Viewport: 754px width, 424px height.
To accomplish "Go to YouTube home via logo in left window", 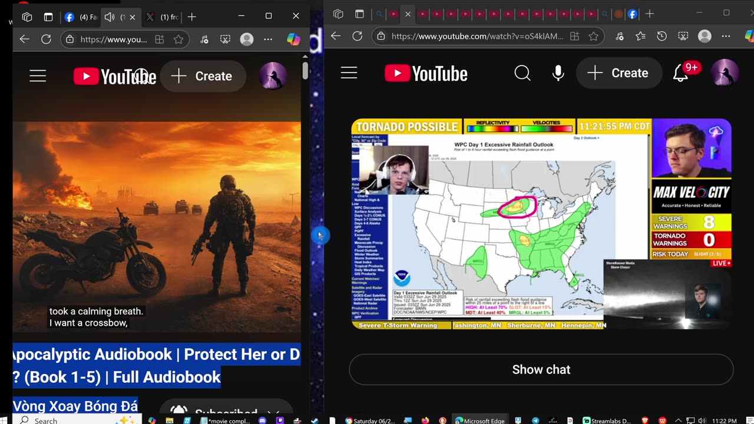I will coord(115,76).
